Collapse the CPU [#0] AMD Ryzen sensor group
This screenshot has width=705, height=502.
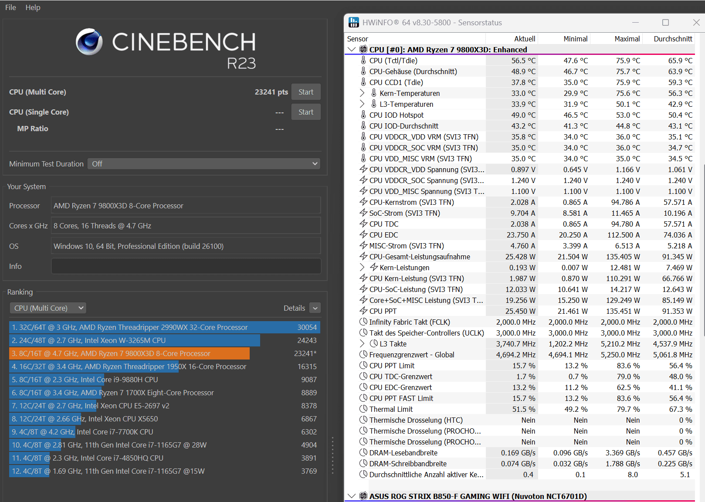pyautogui.click(x=352, y=50)
